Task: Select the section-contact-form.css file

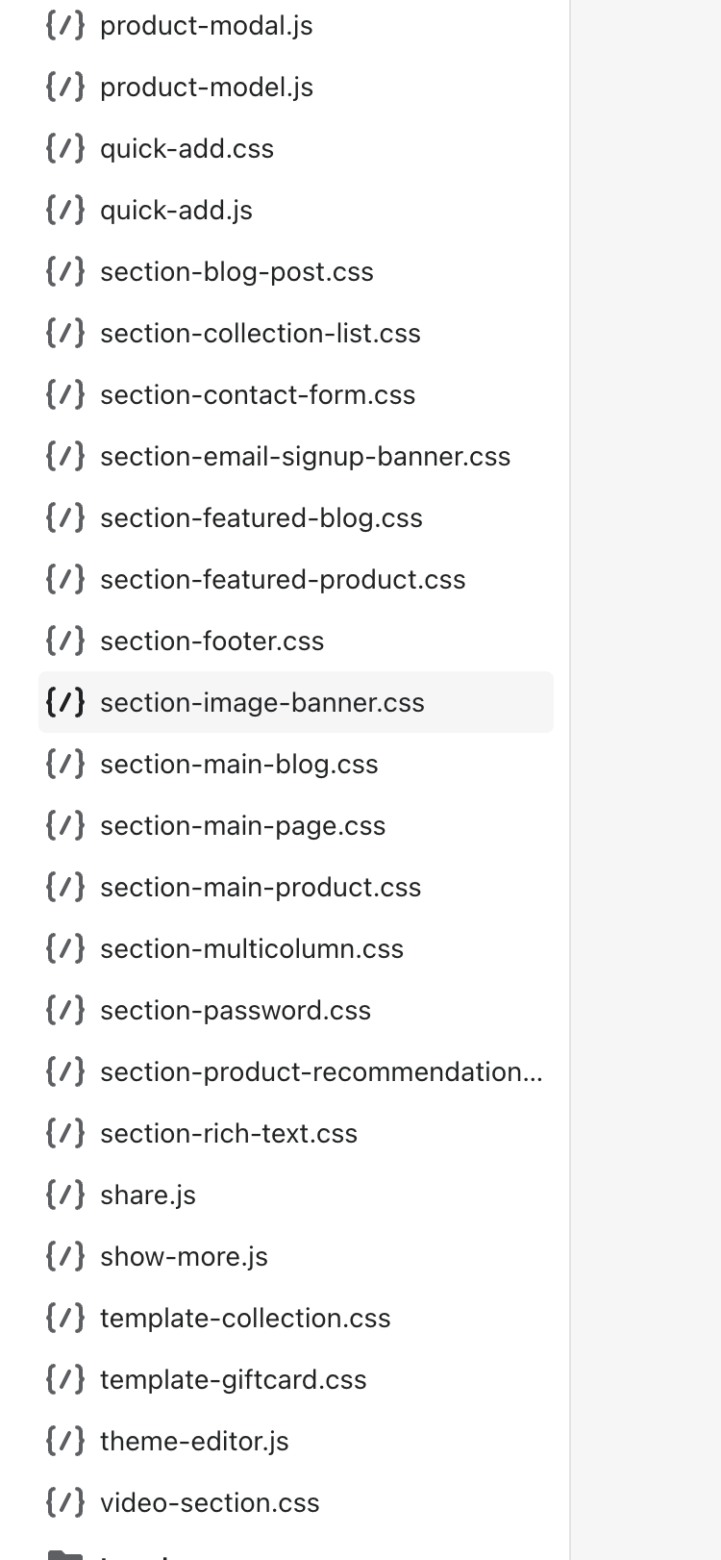Action: coord(258,395)
